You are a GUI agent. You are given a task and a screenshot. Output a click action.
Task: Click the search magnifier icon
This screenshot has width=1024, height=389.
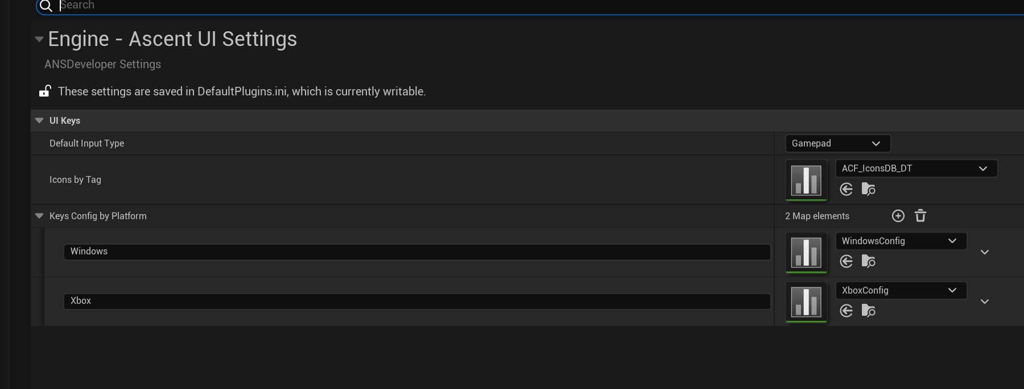45,6
